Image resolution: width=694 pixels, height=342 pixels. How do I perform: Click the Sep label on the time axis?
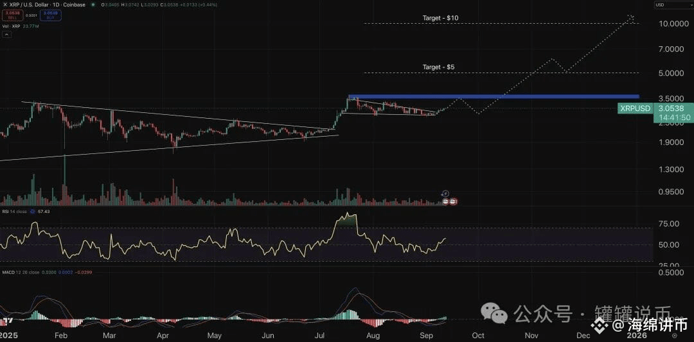click(x=426, y=336)
